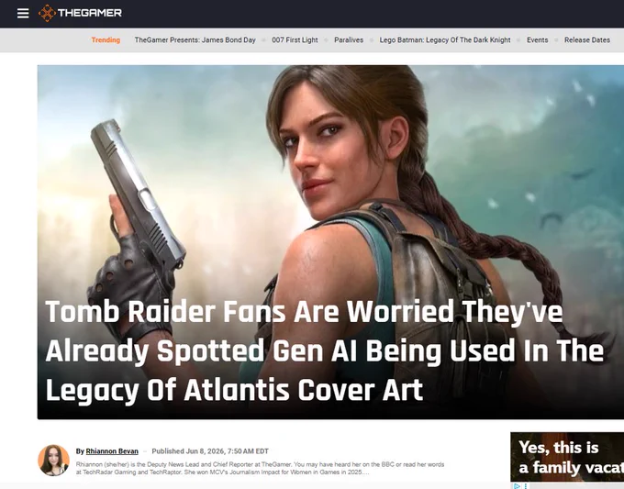The width and height of the screenshot is (624, 489).
Task: Click the Tomb Raider article headline
Action: (x=324, y=350)
